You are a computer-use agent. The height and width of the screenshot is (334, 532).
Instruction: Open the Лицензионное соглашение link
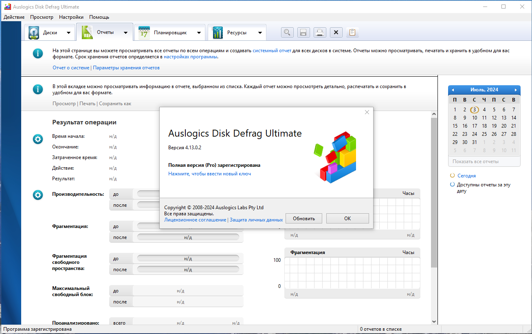pyautogui.click(x=195, y=220)
